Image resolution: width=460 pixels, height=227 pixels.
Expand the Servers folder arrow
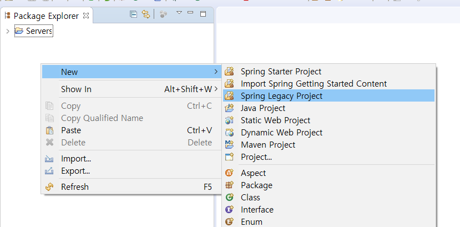[x=8, y=31]
